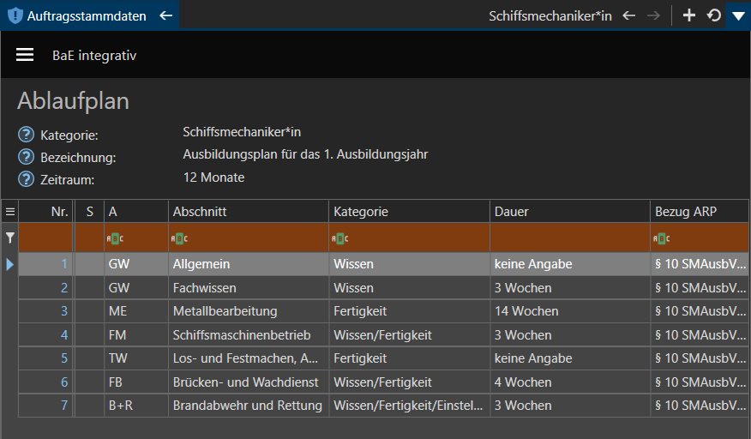Viewport: 751px width, 439px height.
Task: Click the plus icon to add new
Action: [x=688, y=15]
